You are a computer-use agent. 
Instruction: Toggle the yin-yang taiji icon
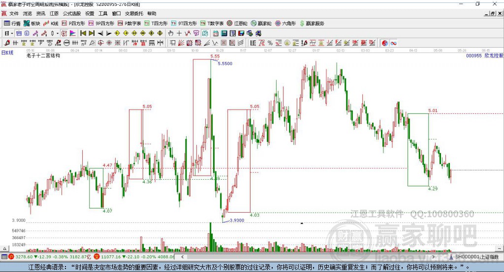pyautogui.click(x=385, y=43)
